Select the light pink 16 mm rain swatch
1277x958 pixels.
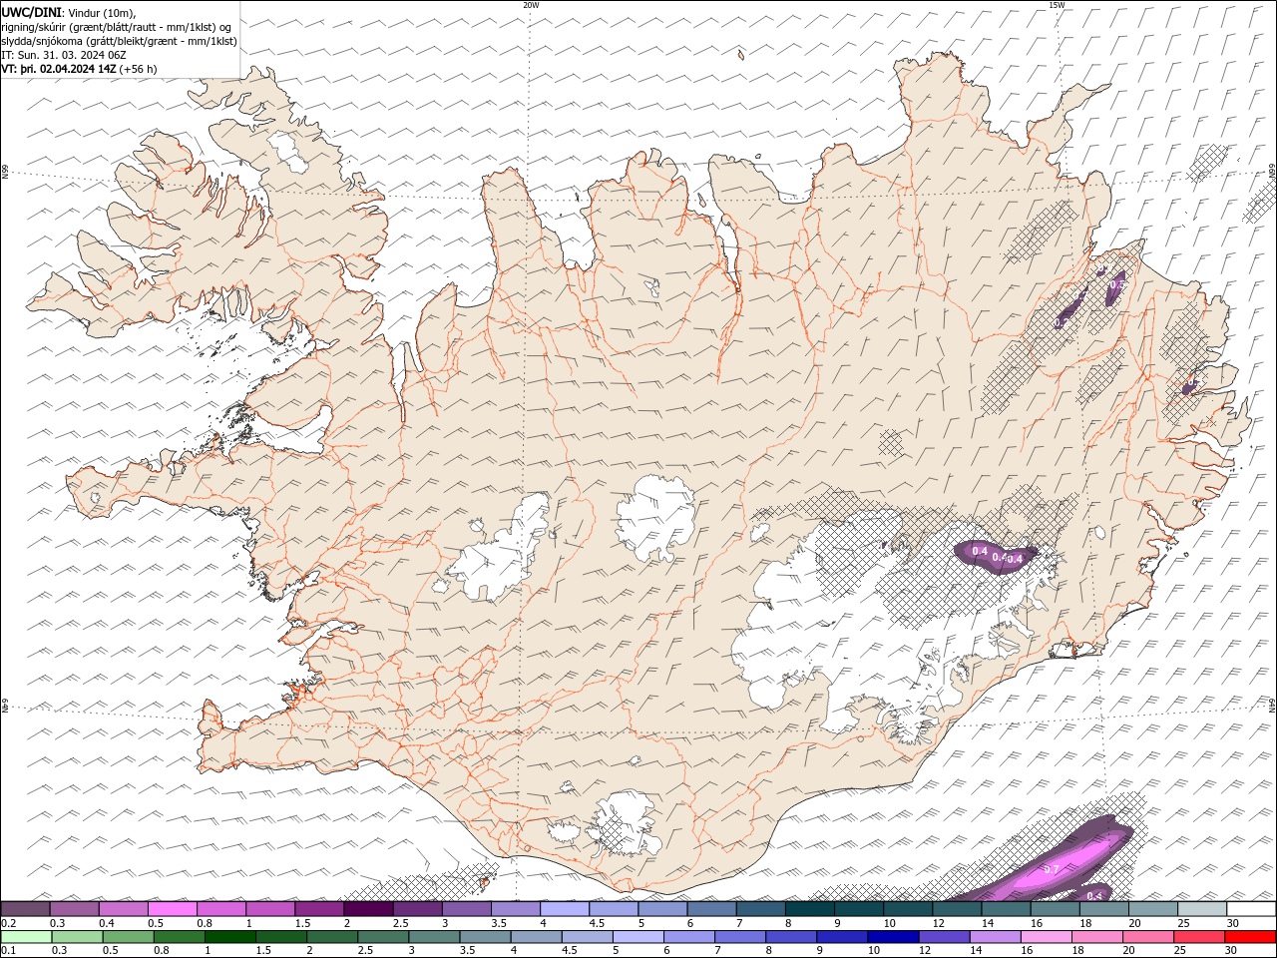(x=1047, y=936)
